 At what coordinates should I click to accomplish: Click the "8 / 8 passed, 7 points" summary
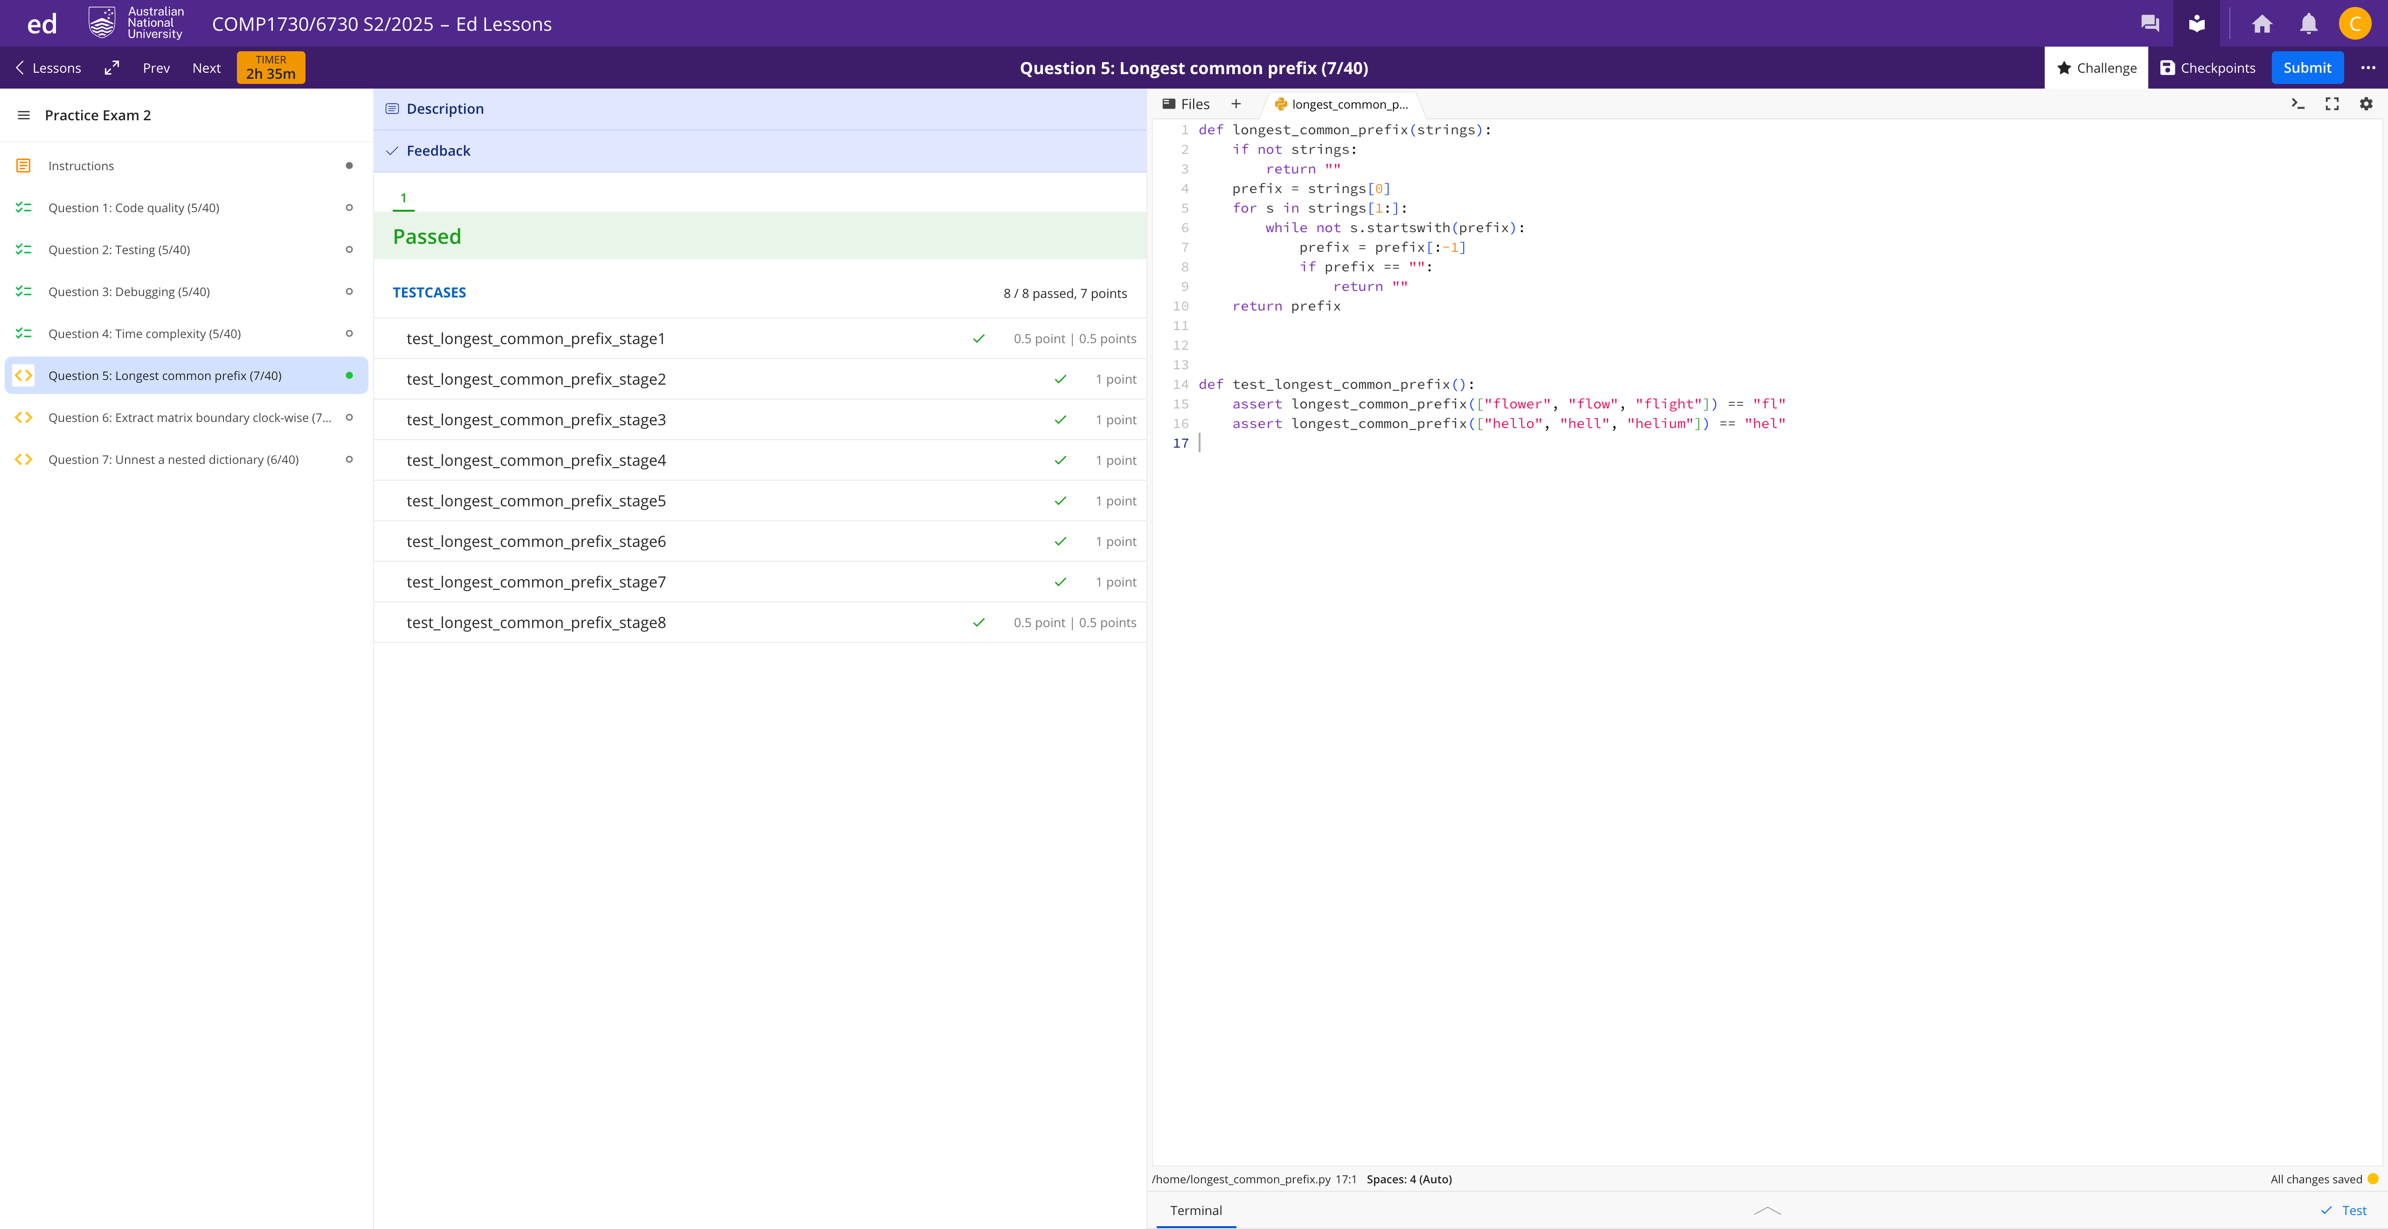pyautogui.click(x=1065, y=294)
